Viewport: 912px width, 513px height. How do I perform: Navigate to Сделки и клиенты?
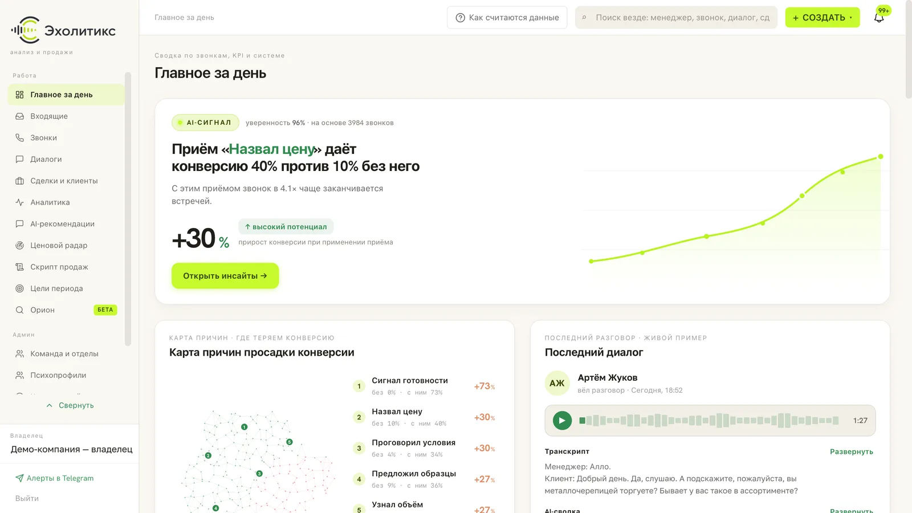pos(66,181)
